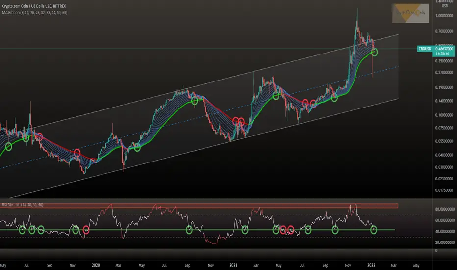The height and width of the screenshot is (270, 457).
Task: Click the 2021 label on the time axis
Action: coord(233,265)
